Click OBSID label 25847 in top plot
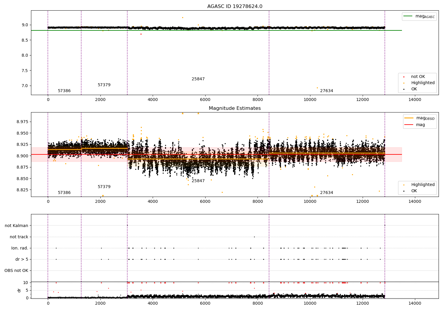Screen dimensions: 443x310 (x=198, y=79)
